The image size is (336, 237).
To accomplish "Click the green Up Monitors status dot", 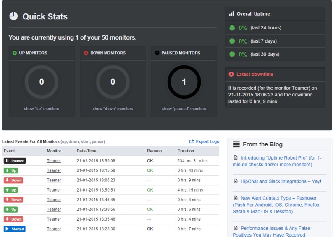I will [x=15, y=53].
